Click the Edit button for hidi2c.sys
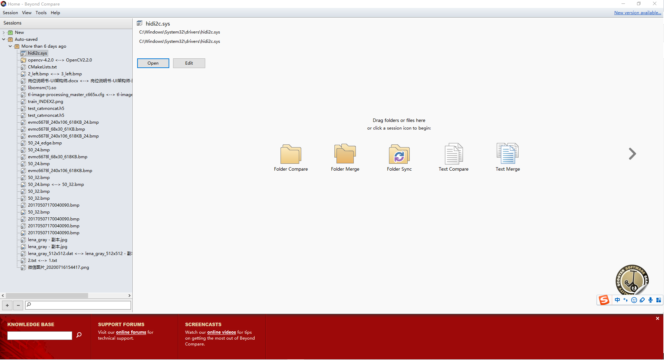 (189, 63)
